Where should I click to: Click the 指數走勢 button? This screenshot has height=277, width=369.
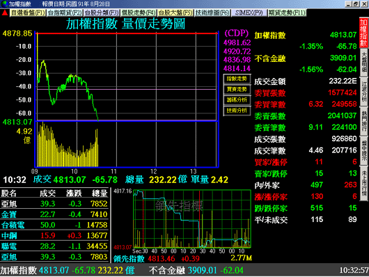tap(237, 79)
